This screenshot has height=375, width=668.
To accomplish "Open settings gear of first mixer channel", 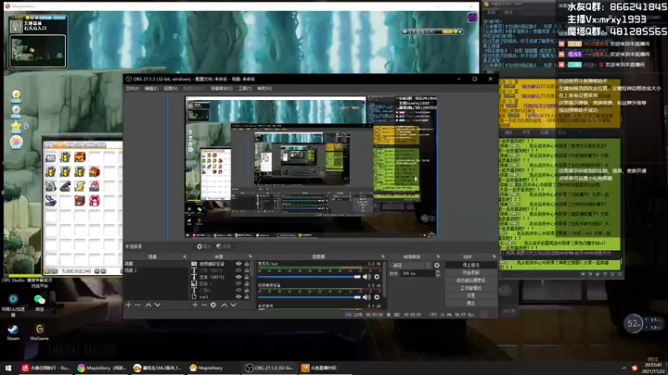I will (x=377, y=277).
